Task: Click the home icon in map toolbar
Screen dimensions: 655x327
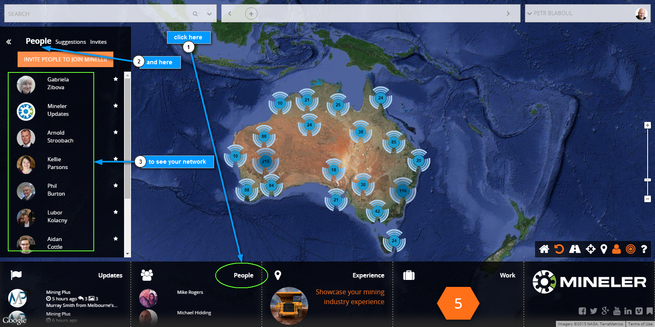Action: click(x=544, y=249)
